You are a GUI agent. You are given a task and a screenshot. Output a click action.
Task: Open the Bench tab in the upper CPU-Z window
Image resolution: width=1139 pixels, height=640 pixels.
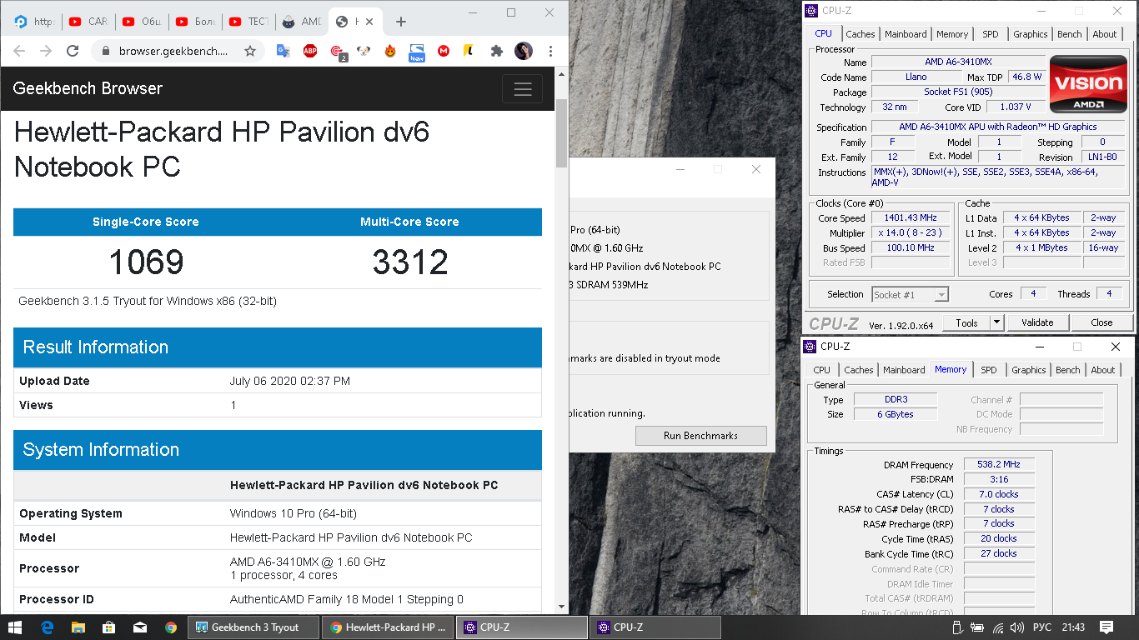[x=1070, y=34]
